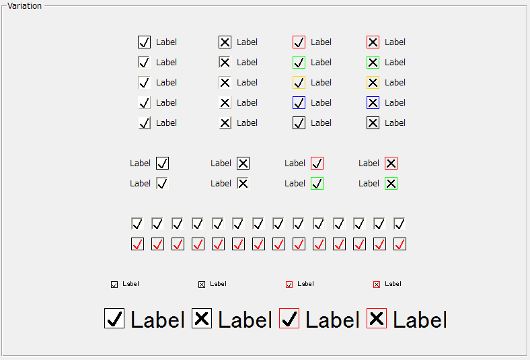Toggle the large red-bordered checkmark checkbox

(289, 318)
